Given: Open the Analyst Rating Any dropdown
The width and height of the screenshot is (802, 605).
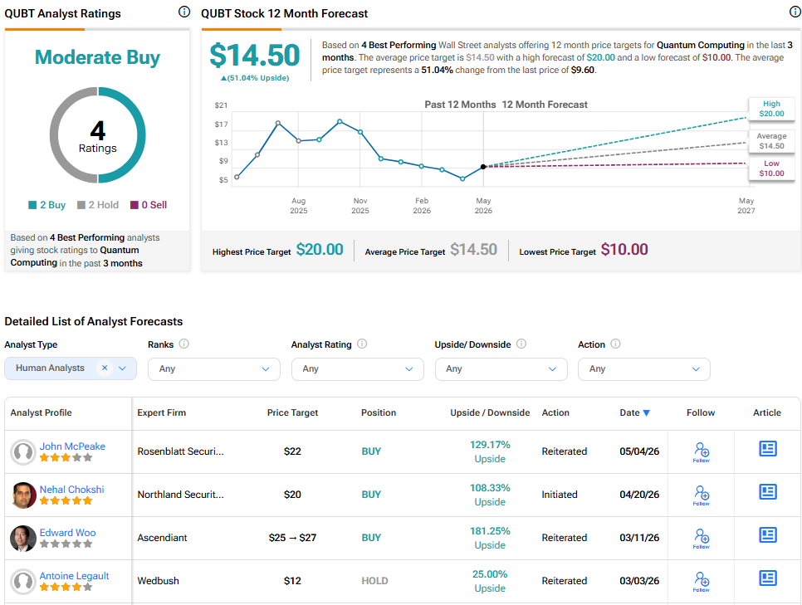Looking at the screenshot, I should click(x=358, y=368).
